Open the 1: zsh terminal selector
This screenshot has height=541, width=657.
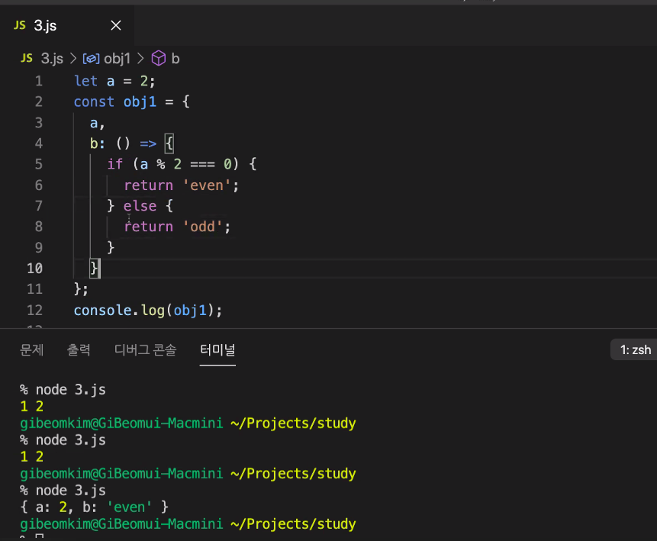pyautogui.click(x=633, y=350)
